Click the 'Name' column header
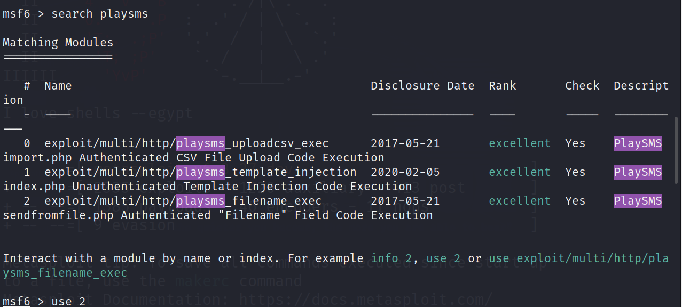Viewport: 682px width, 307px height. [x=58, y=85]
